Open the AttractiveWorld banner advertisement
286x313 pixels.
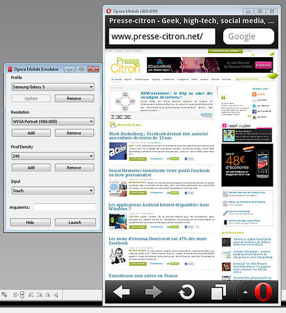pyautogui.click(x=210, y=65)
